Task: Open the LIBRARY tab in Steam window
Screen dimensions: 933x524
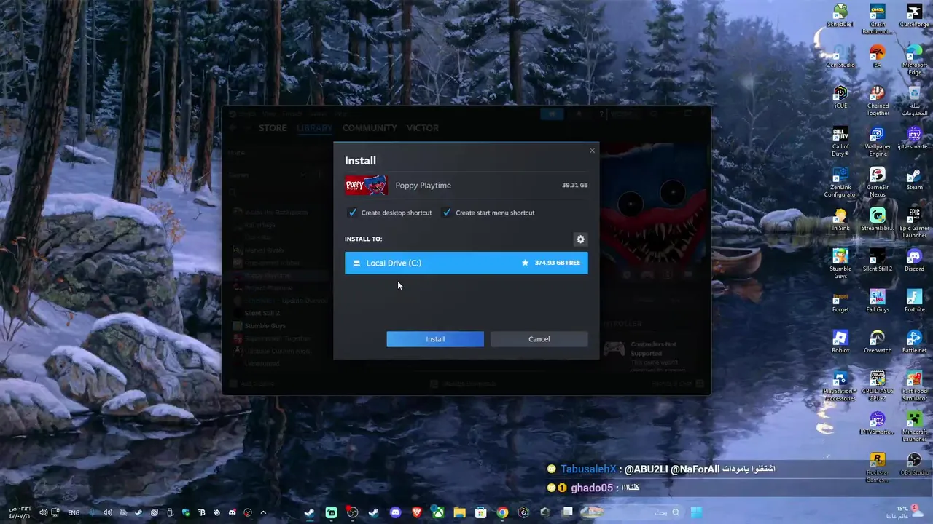Action: click(314, 128)
